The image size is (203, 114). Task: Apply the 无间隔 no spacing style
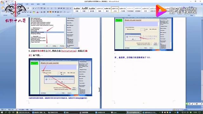coord(122,9)
